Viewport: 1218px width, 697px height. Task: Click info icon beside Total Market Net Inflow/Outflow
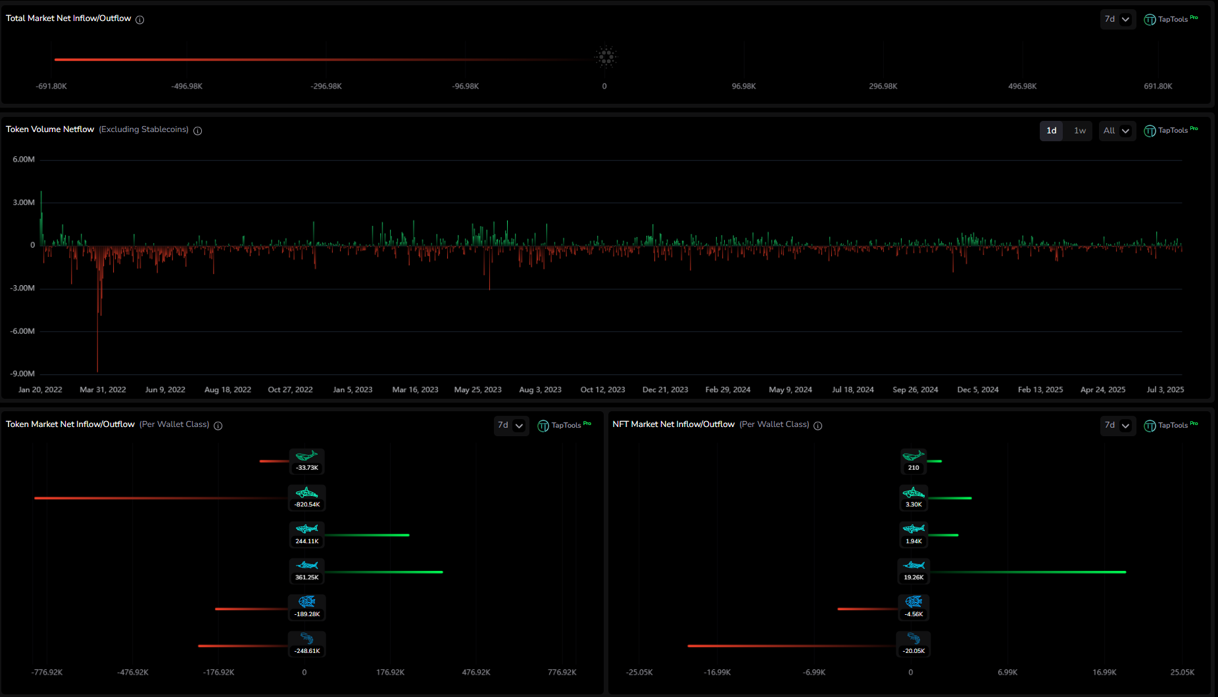(x=139, y=20)
